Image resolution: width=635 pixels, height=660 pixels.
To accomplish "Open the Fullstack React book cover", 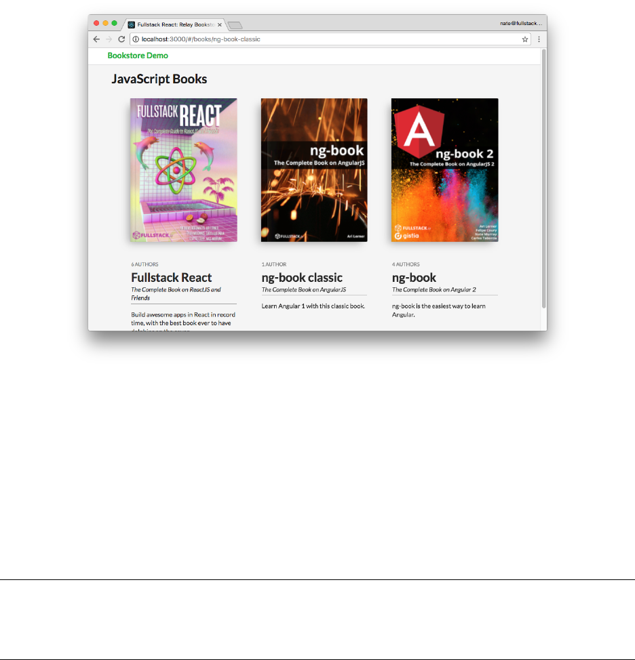I will point(183,170).
